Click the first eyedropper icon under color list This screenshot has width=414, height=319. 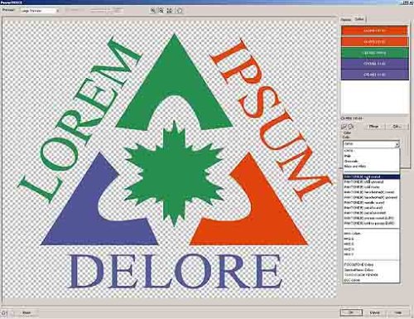(344, 127)
